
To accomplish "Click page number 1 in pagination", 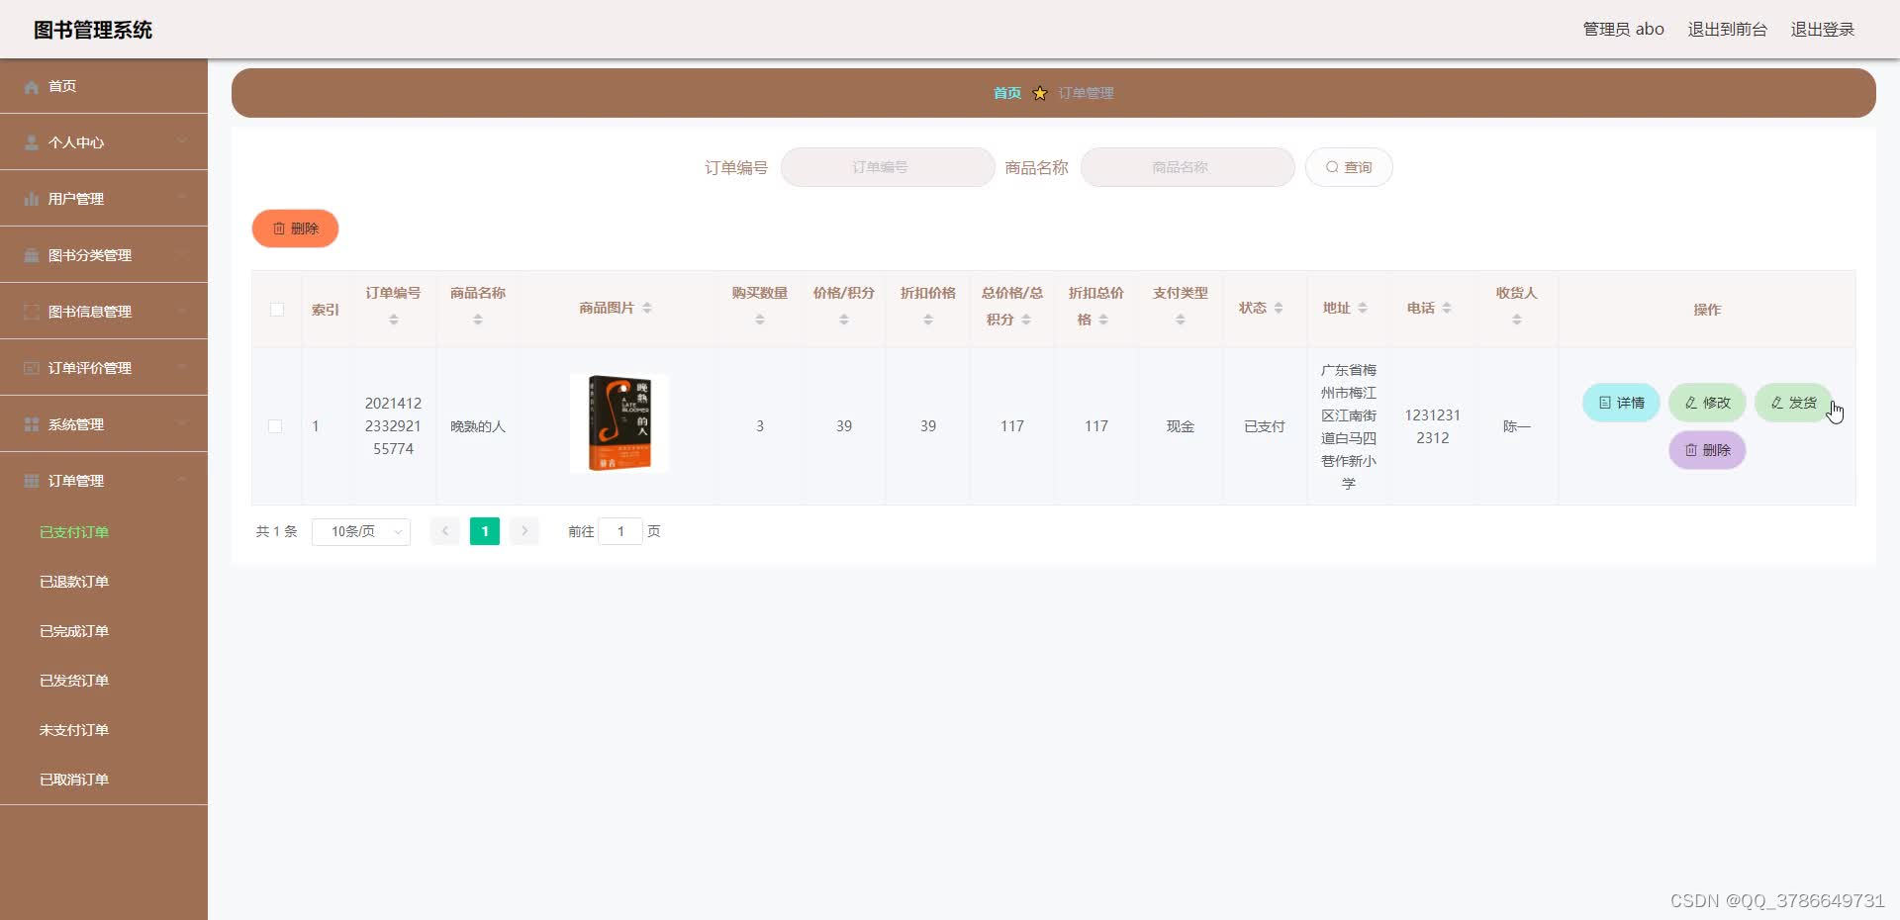I will coord(485,531).
